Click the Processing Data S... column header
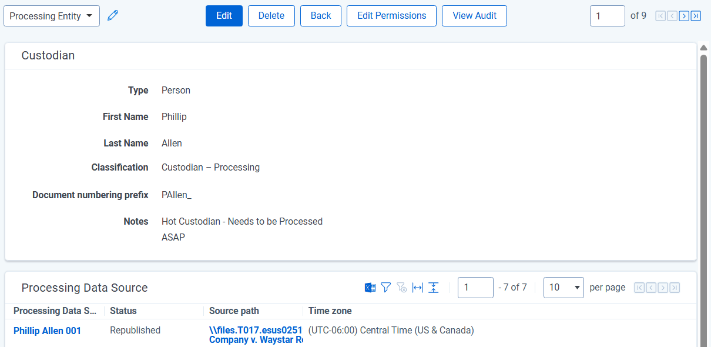 pos(55,311)
